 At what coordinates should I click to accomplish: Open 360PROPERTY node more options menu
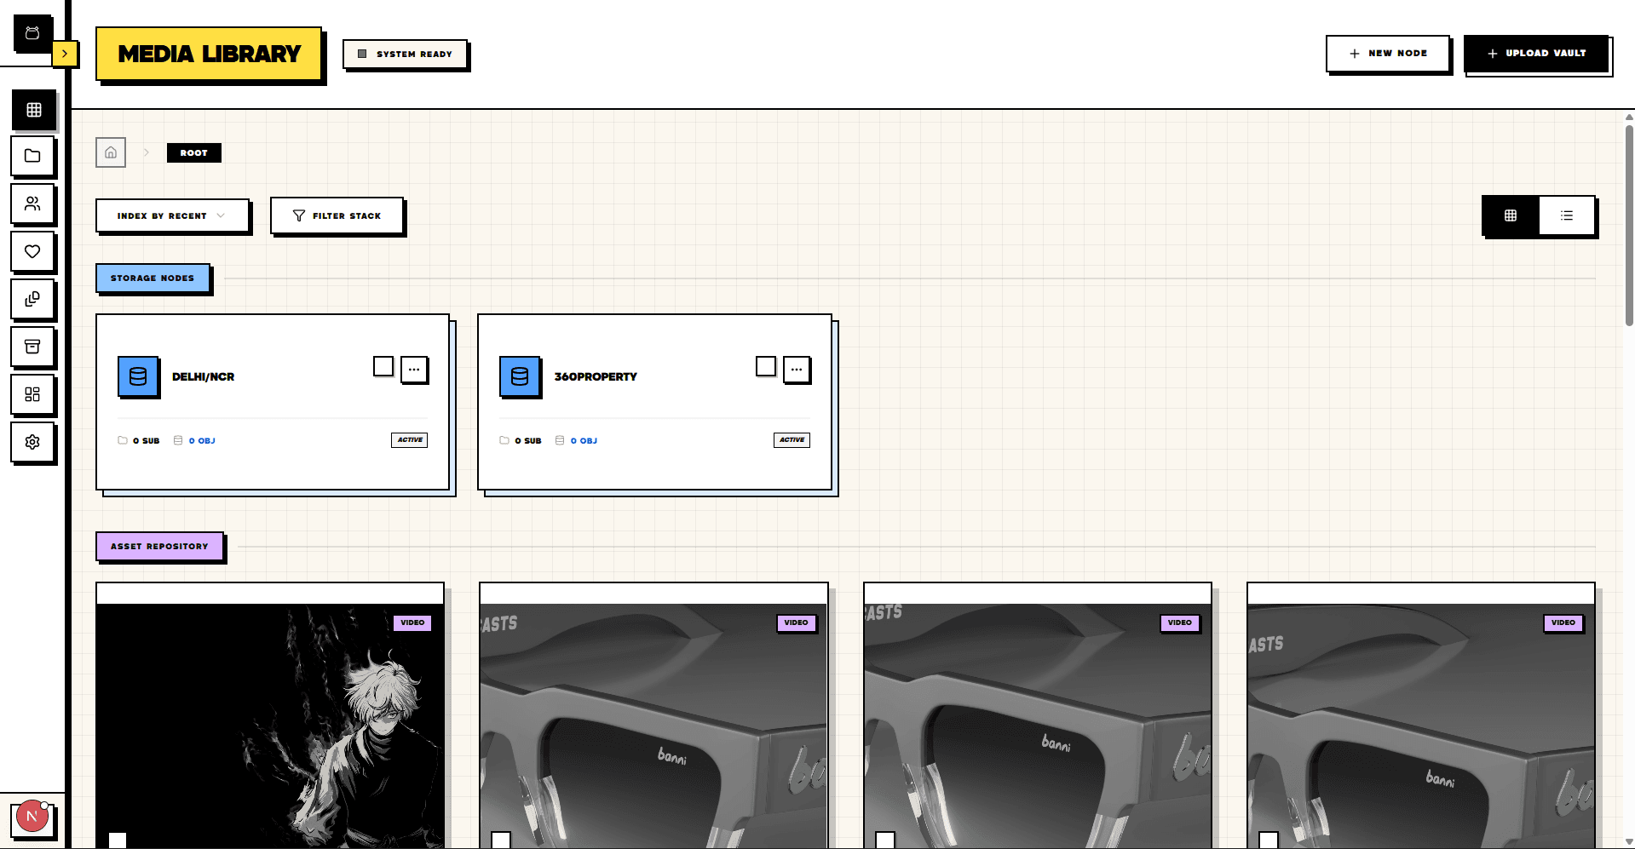[797, 370]
